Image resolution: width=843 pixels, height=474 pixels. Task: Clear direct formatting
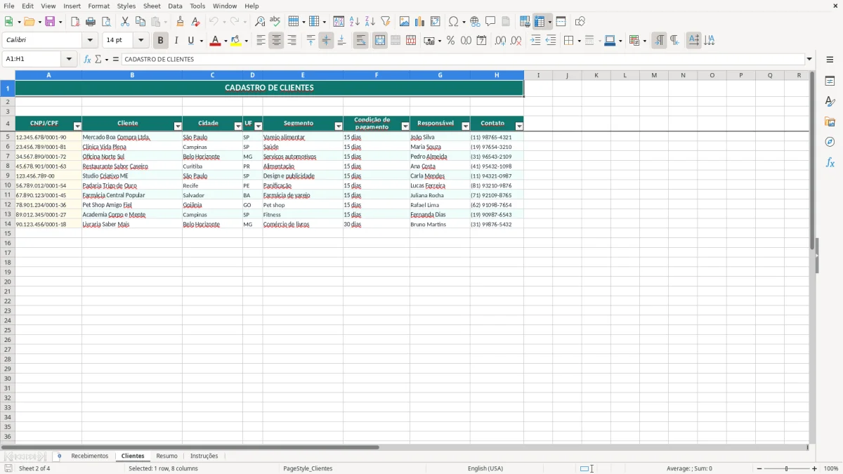coord(196,22)
